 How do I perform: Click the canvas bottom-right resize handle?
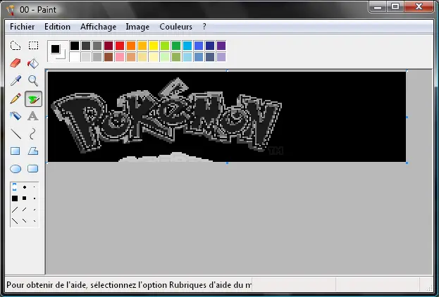tap(407, 163)
